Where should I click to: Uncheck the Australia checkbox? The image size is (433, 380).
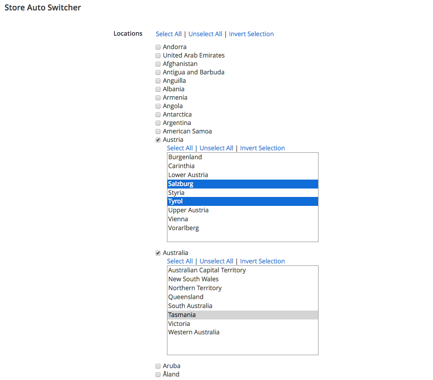(x=158, y=253)
